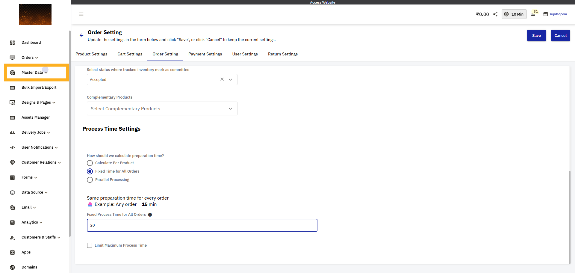Click the Save button

536,35
